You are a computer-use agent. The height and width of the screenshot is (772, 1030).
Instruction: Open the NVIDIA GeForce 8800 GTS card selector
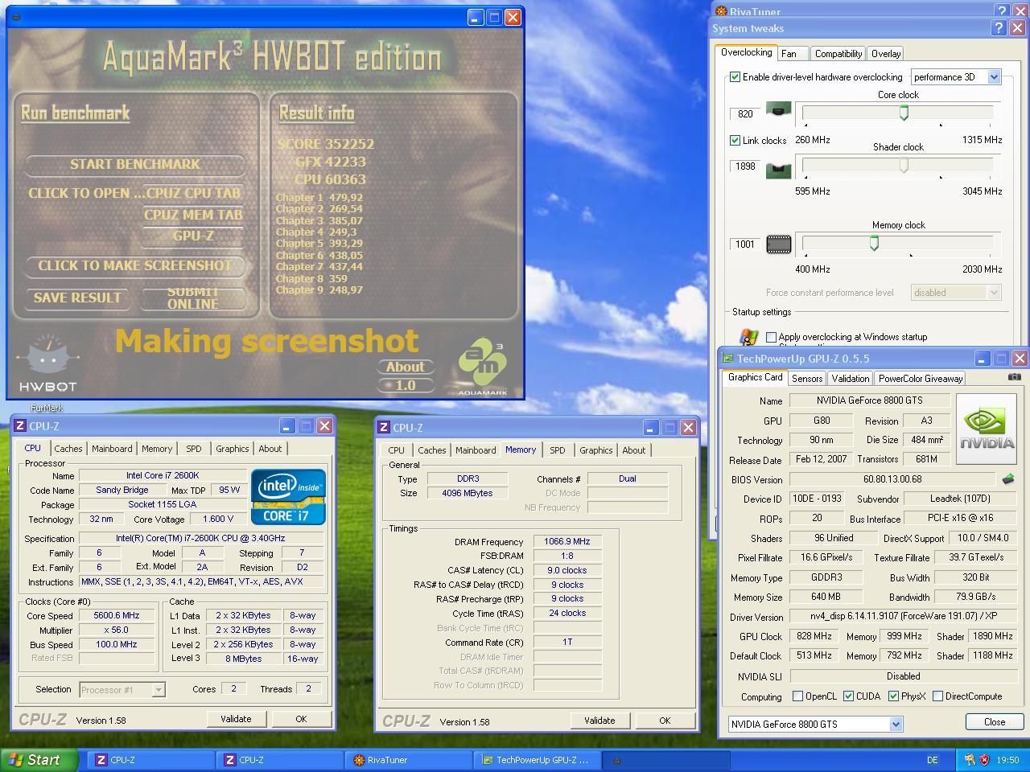pyautogui.click(x=815, y=725)
